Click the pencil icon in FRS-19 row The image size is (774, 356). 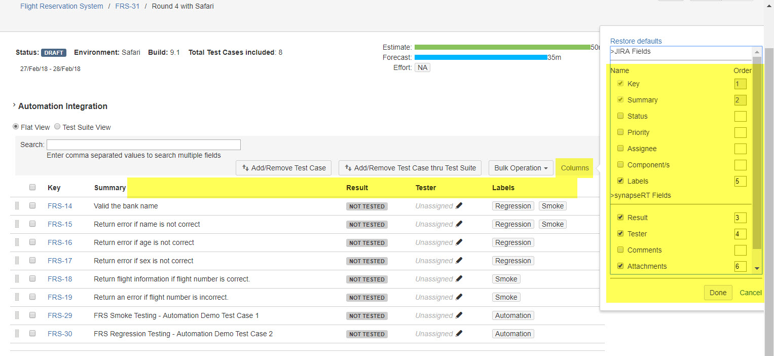coord(459,297)
